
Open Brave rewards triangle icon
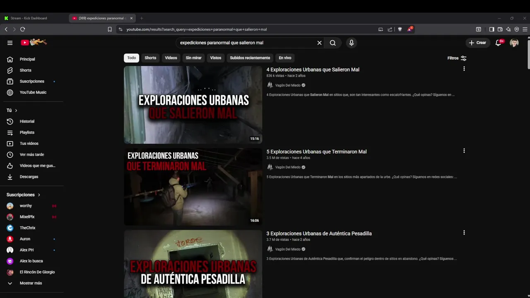410,29
